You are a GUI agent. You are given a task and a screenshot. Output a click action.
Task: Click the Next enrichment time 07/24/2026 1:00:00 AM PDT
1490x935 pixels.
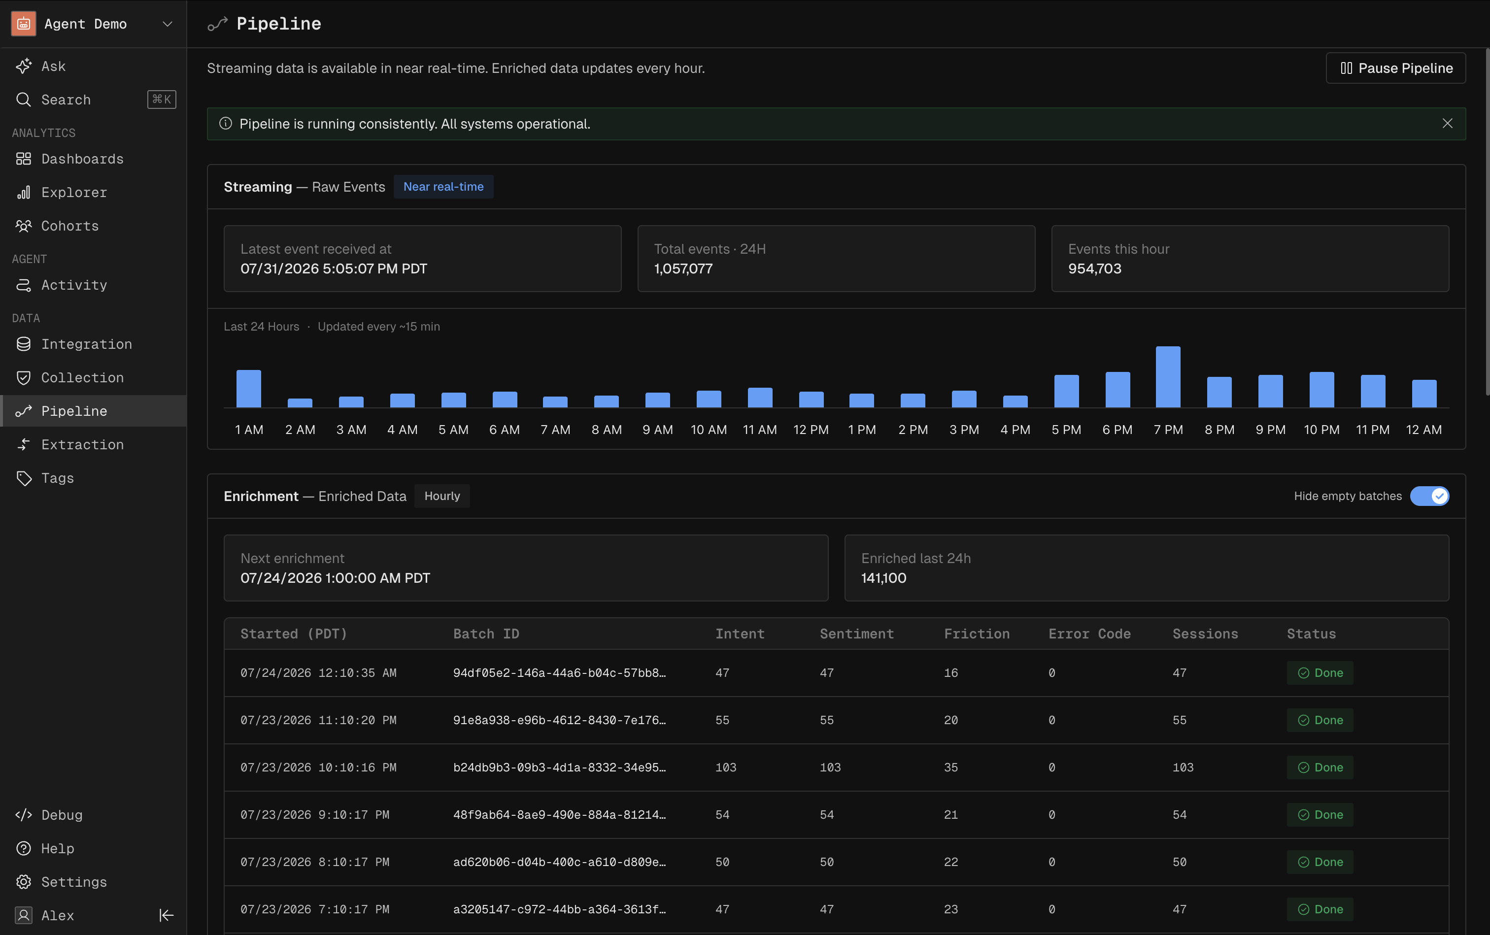335,577
